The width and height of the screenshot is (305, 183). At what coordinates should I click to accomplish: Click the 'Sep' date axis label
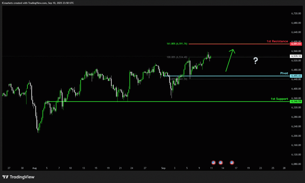[163, 168]
